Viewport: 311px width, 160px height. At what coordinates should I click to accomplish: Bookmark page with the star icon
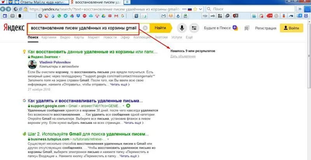[195, 9]
